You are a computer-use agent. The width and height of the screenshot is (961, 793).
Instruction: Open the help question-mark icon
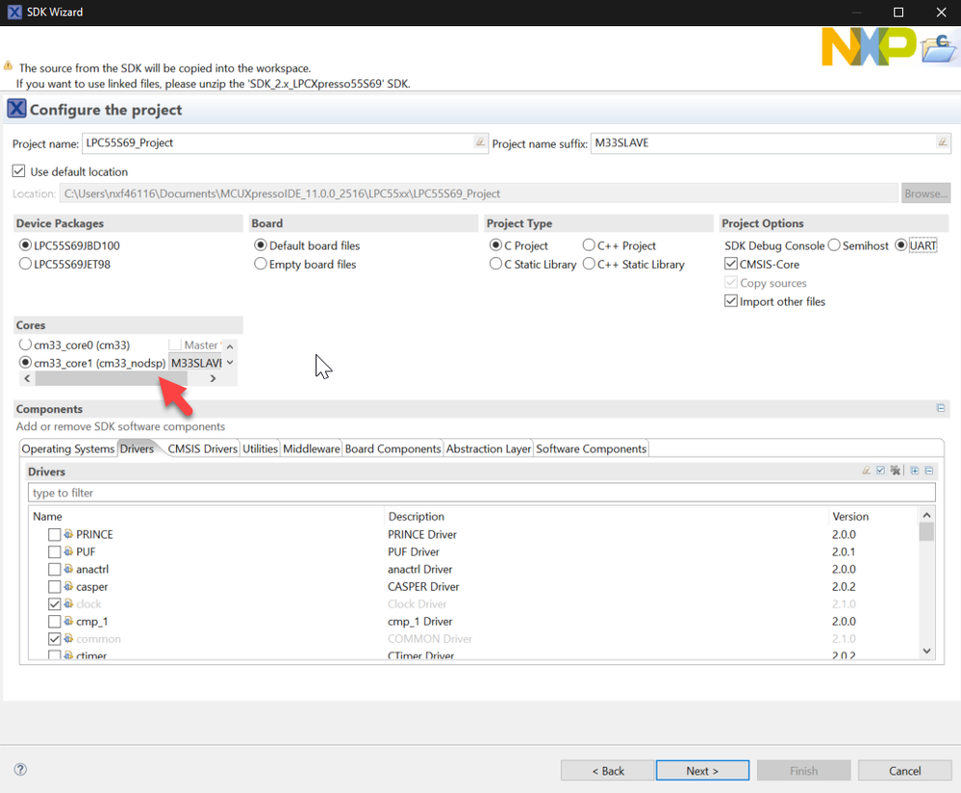pyautogui.click(x=20, y=769)
